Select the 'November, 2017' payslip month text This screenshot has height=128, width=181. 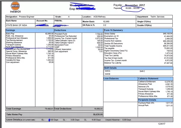click(x=135, y=5)
